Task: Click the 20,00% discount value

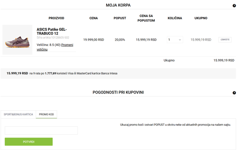Action: [120, 40]
